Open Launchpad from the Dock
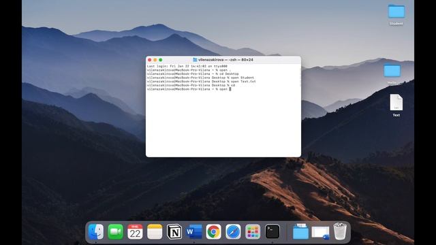Screen dimensions: 436x245 tap(253, 231)
